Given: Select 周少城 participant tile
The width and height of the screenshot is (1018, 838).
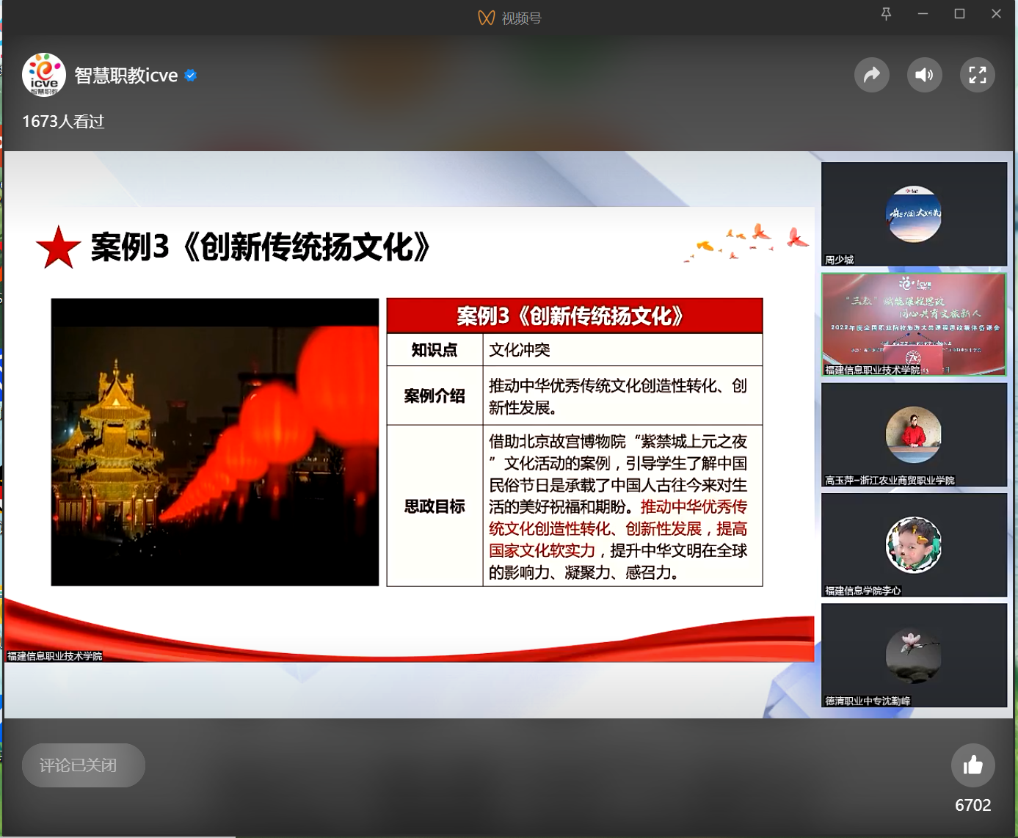Looking at the screenshot, I should (914, 214).
